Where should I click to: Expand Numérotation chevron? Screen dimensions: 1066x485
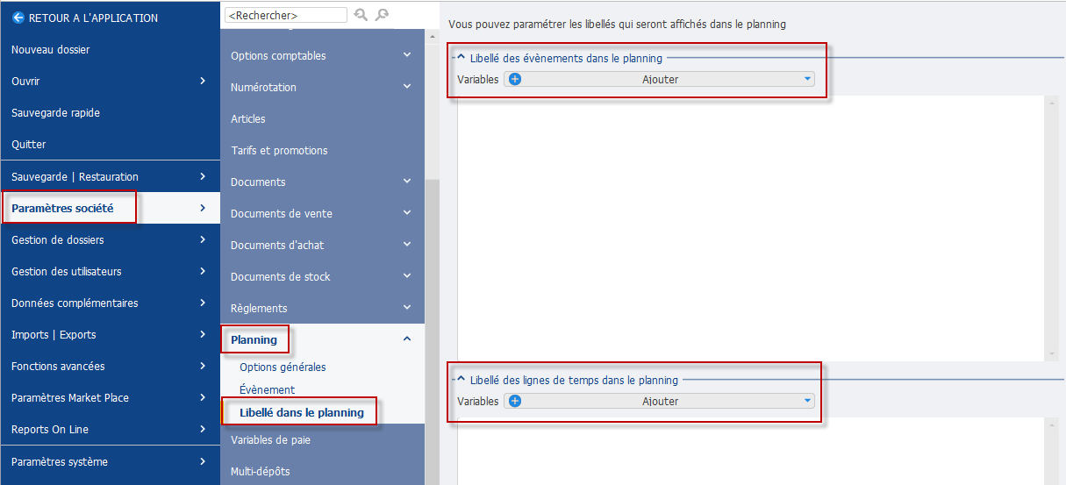406,87
